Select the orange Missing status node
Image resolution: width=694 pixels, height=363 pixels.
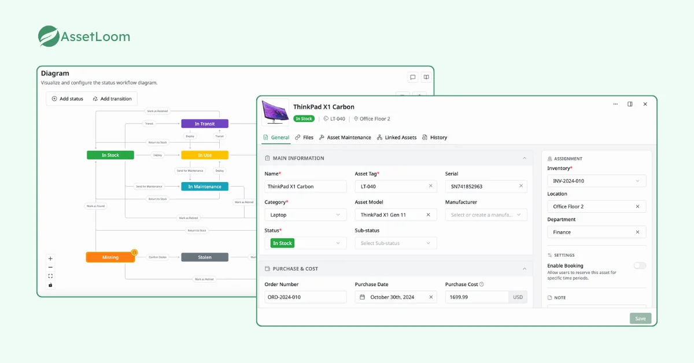point(110,257)
